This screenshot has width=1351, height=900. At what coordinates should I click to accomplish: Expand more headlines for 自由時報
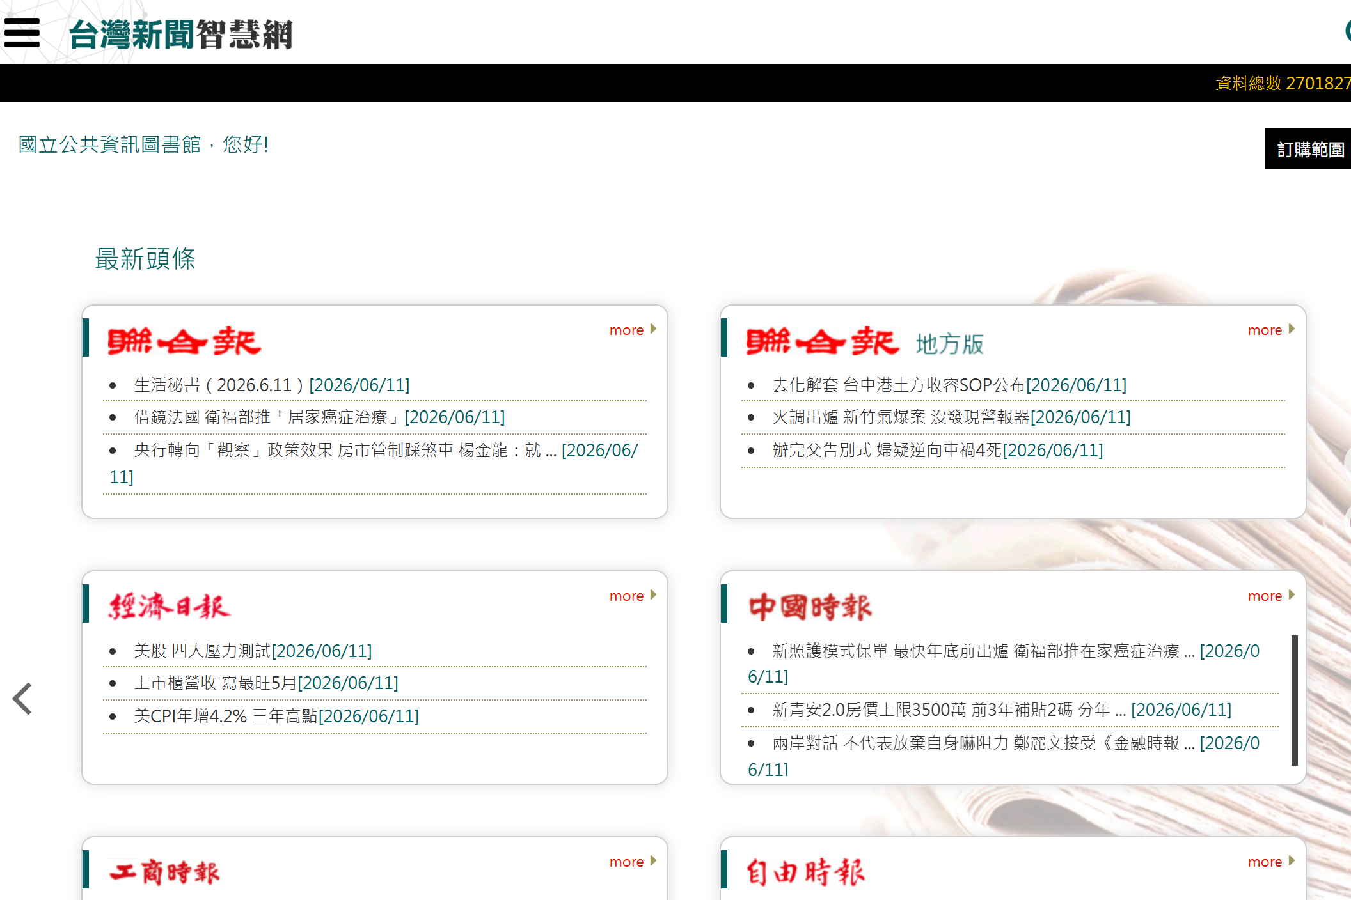coord(1271,862)
